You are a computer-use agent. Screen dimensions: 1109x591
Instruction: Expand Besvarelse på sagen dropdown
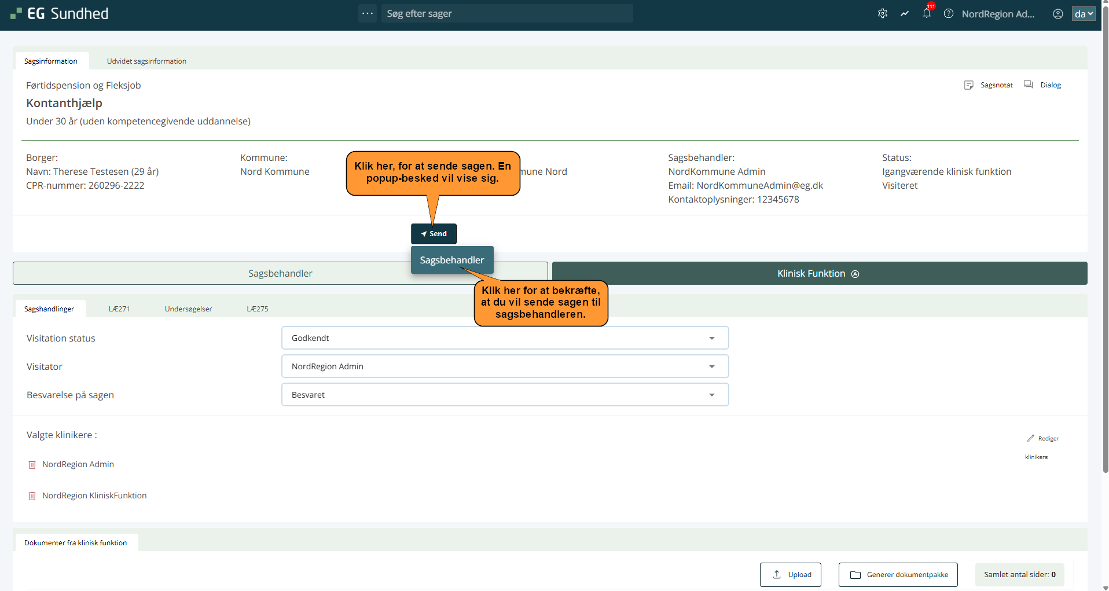(711, 395)
